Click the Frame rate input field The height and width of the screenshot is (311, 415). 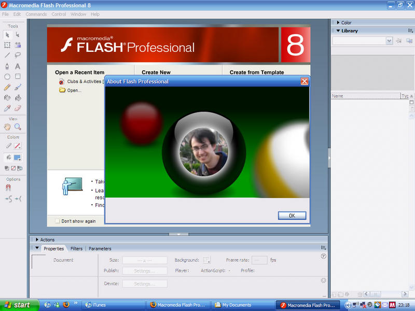259,260
